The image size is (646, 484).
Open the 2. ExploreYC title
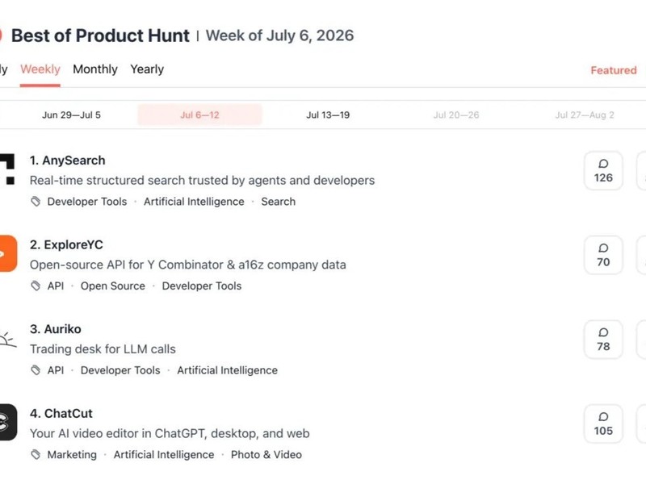(x=66, y=245)
